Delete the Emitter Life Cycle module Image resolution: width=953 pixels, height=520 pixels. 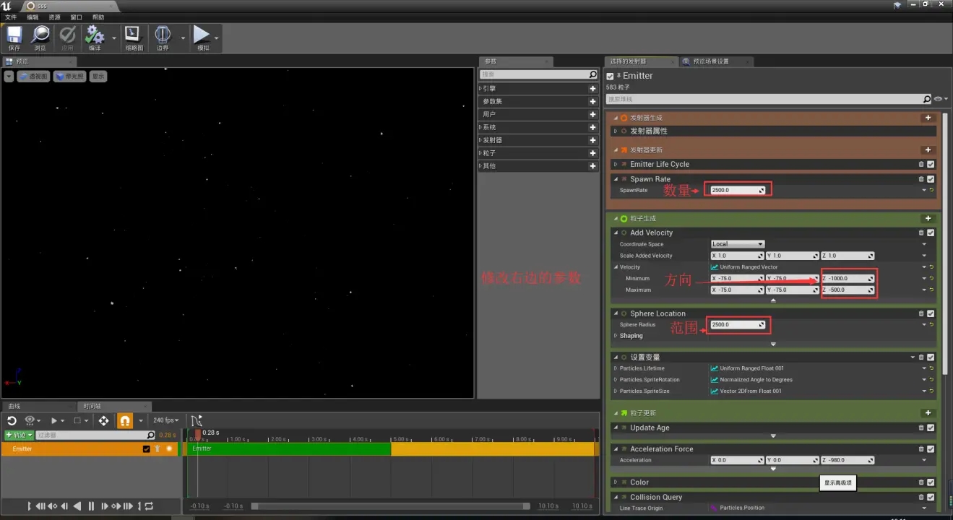pyautogui.click(x=921, y=164)
